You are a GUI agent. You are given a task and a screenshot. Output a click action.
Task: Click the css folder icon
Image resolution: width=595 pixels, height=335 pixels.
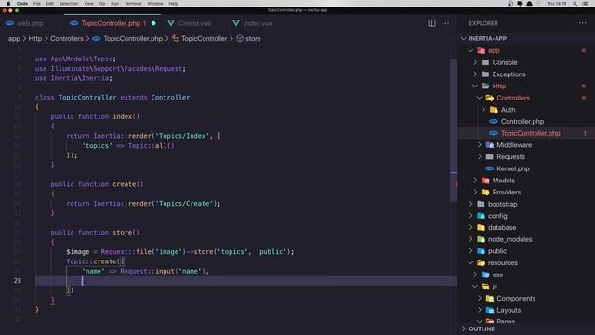coord(485,275)
